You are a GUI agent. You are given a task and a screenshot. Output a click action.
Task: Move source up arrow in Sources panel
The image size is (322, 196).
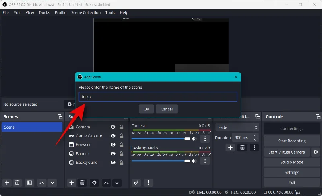coord(106,183)
